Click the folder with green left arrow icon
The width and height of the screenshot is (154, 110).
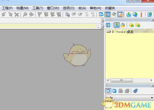[x=131, y=25]
